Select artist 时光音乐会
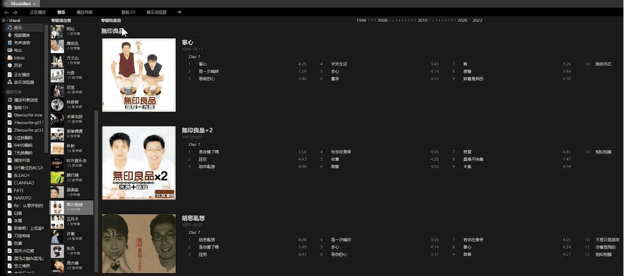Image resolution: width=624 pixels, height=276 pixels. click(x=71, y=163)
